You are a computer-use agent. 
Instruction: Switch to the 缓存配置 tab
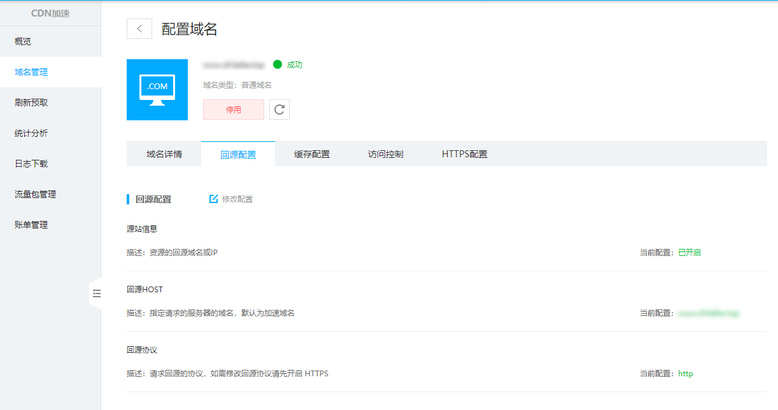312,154
